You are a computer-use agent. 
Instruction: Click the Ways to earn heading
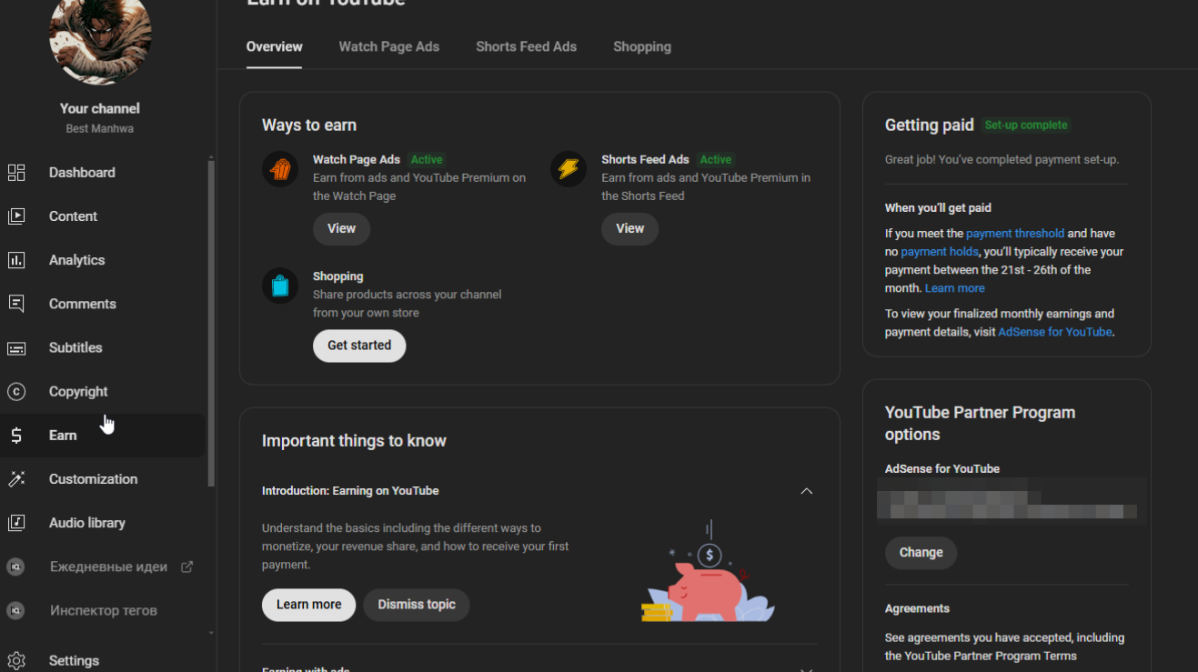pos(309,125)
